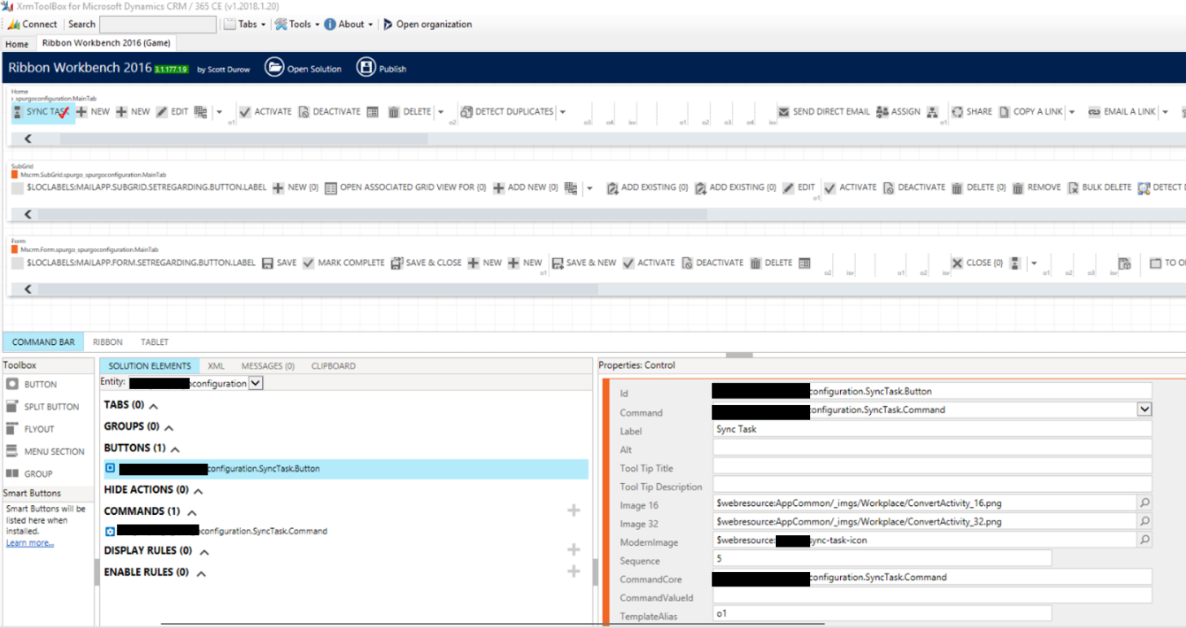Image resolution: width=1186 pixels, height=628 pixels.
Task: Select ADD NEW {0} in SubGrid bar
Action: [x=525, y=188]
